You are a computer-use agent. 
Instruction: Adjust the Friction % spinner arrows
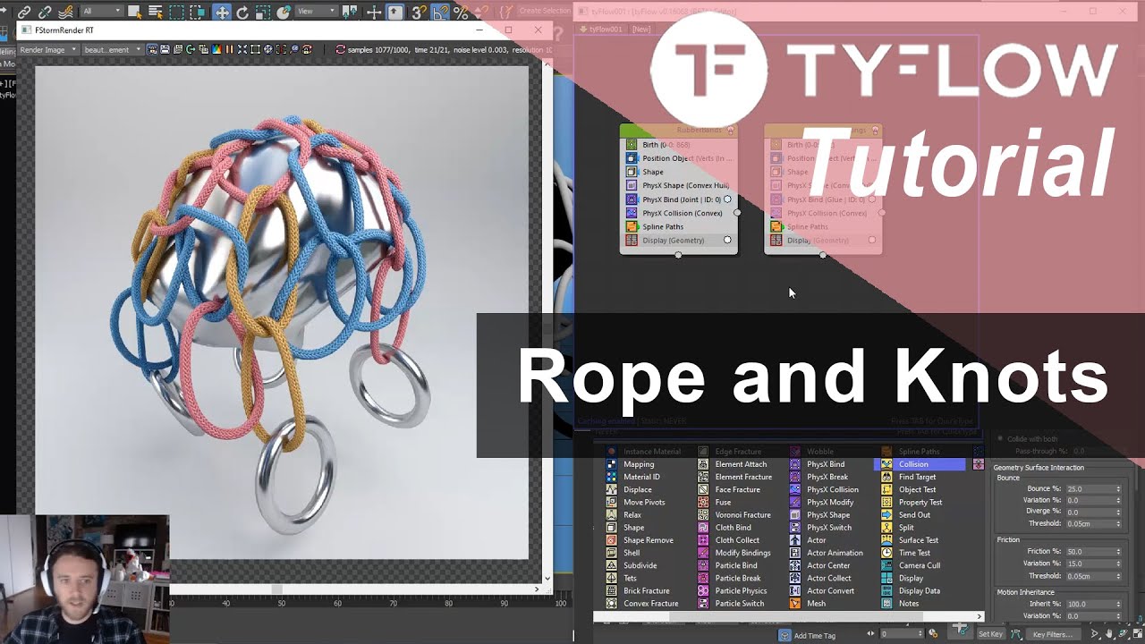point(1117,552)
